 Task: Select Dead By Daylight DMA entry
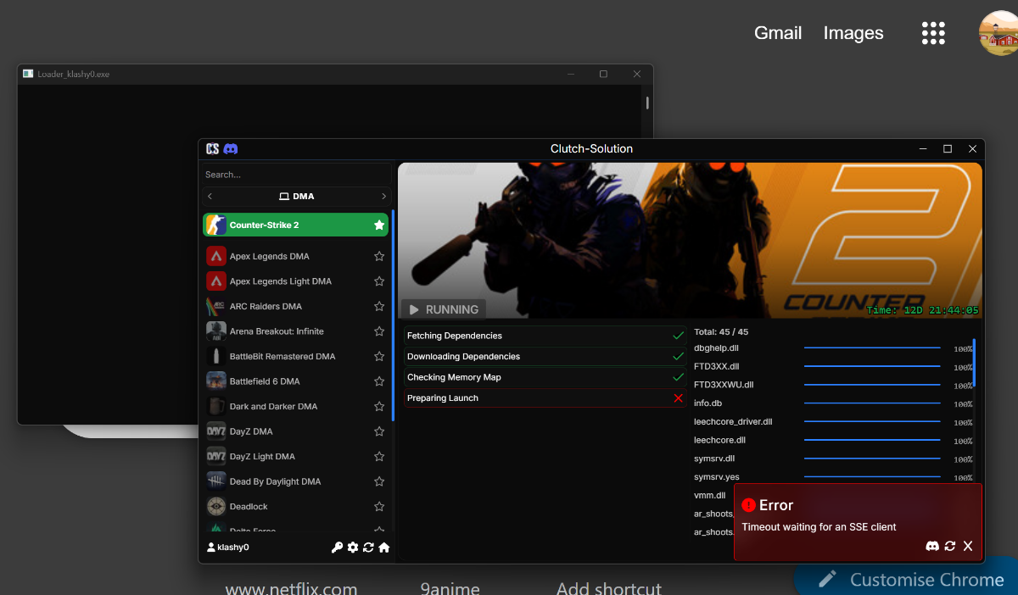[x=296, y=481]
